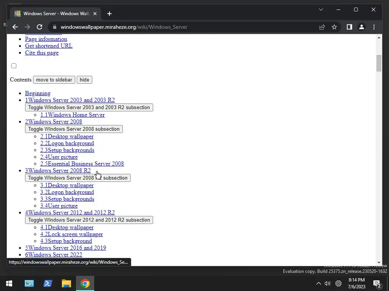Open the notification center with 2 alerts
The image size is (389, 291).
point(377,283)
